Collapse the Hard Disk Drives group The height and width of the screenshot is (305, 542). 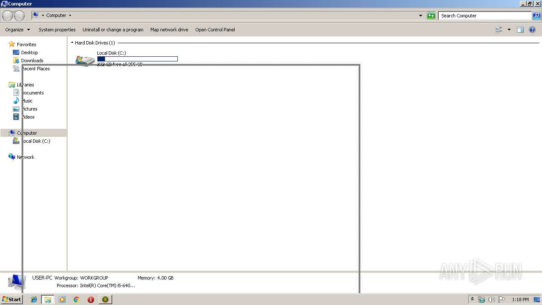pyautogui.click(x=72, y=43)
